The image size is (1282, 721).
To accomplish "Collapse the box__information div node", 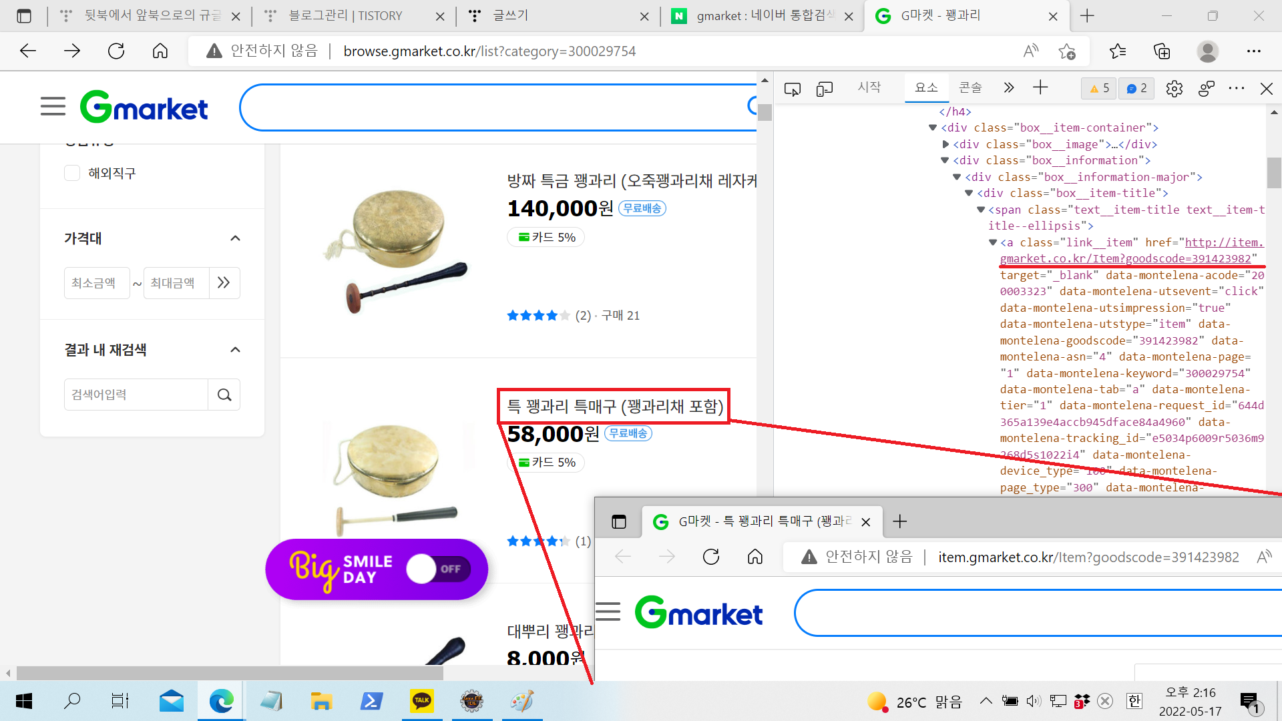I will click(x=945, y=160).
